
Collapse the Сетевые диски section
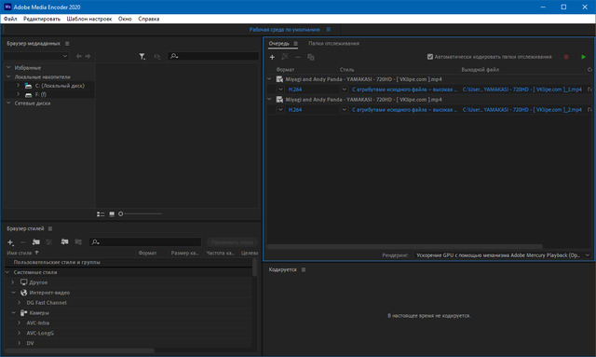(x=8, y=103)
